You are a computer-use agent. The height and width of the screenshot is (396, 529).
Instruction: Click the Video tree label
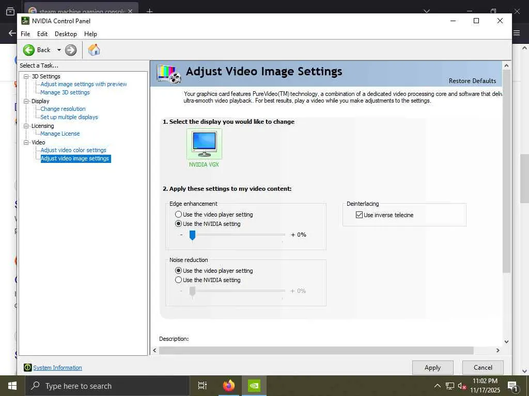point(38,142)
